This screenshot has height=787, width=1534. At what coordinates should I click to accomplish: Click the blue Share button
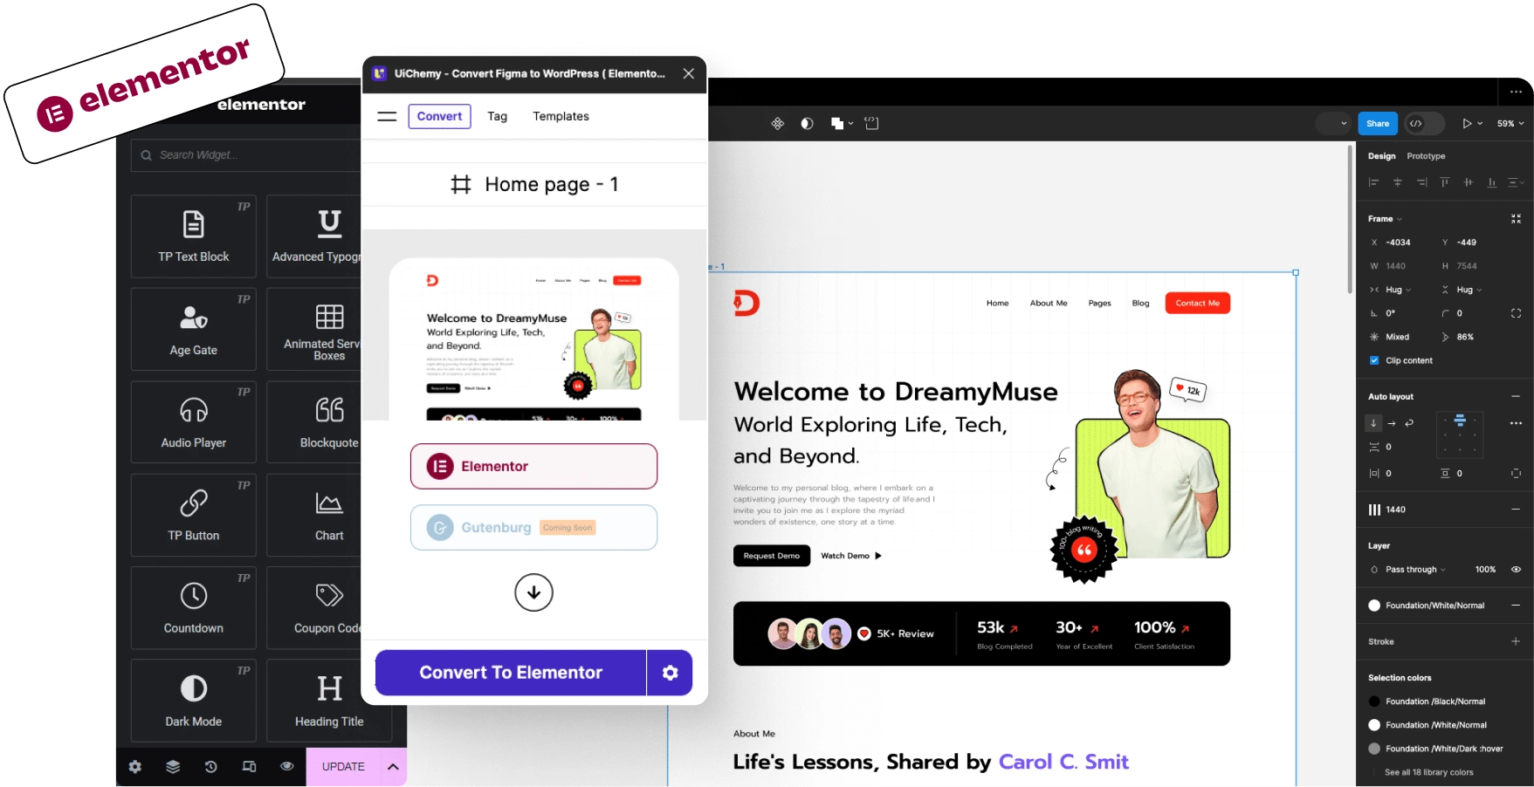1378,123
